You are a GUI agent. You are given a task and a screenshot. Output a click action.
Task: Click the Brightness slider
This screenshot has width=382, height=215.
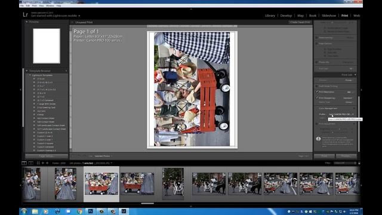pos(340,129)
